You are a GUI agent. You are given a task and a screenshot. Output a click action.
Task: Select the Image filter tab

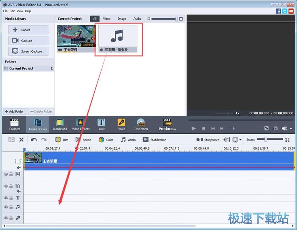tap(122, 19)
